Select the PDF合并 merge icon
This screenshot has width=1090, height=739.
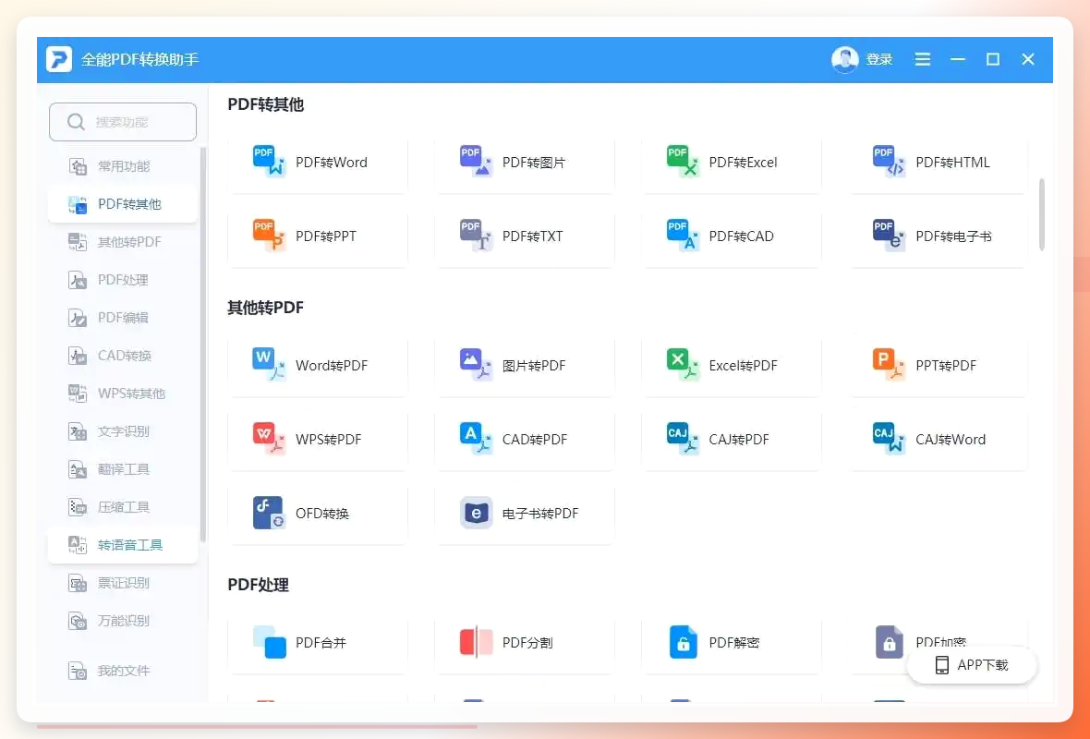[269, 642]
